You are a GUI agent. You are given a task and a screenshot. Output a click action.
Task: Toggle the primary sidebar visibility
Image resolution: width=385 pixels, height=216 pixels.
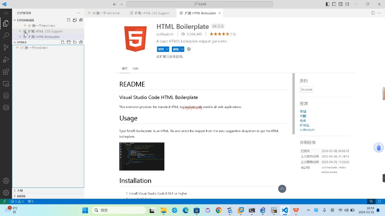coord(327,4)
